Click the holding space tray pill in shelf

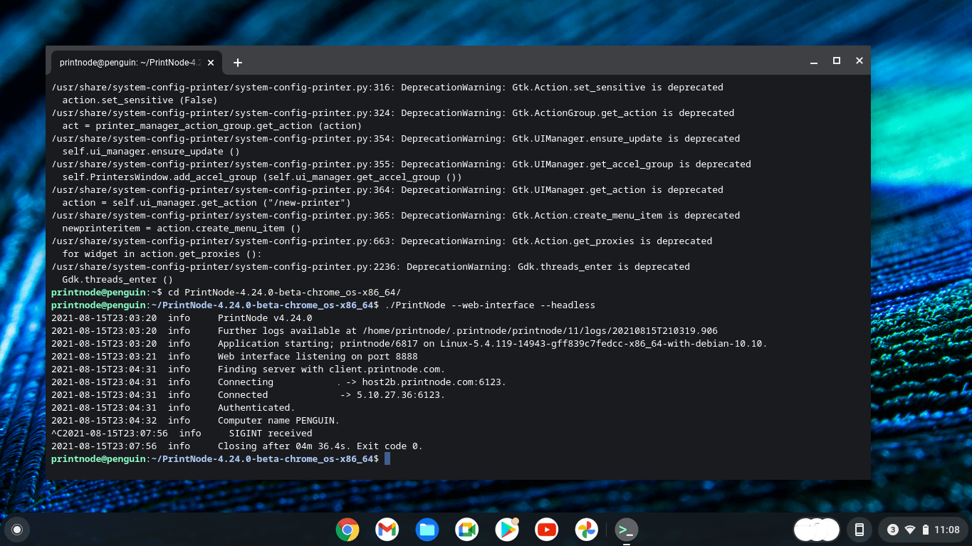pos(817,530)
